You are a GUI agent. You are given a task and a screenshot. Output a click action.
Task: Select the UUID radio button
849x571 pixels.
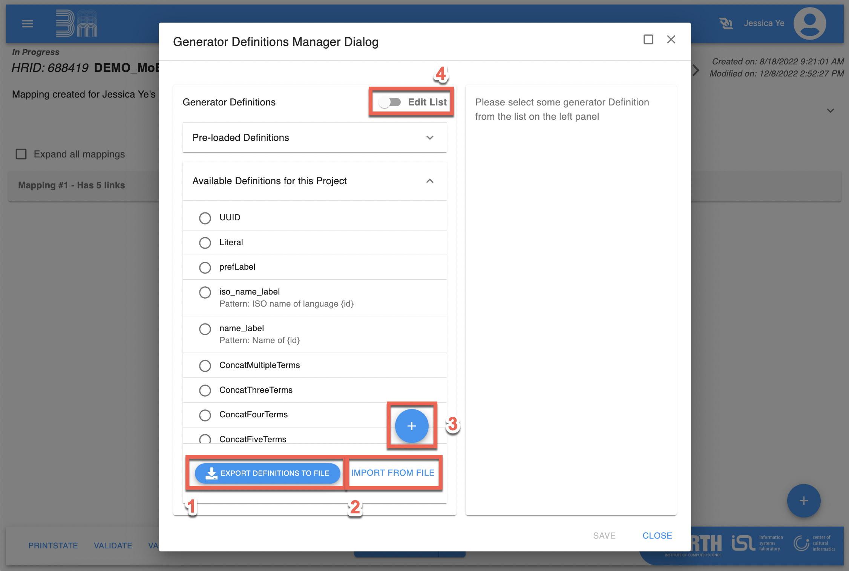tap(205, 218)
